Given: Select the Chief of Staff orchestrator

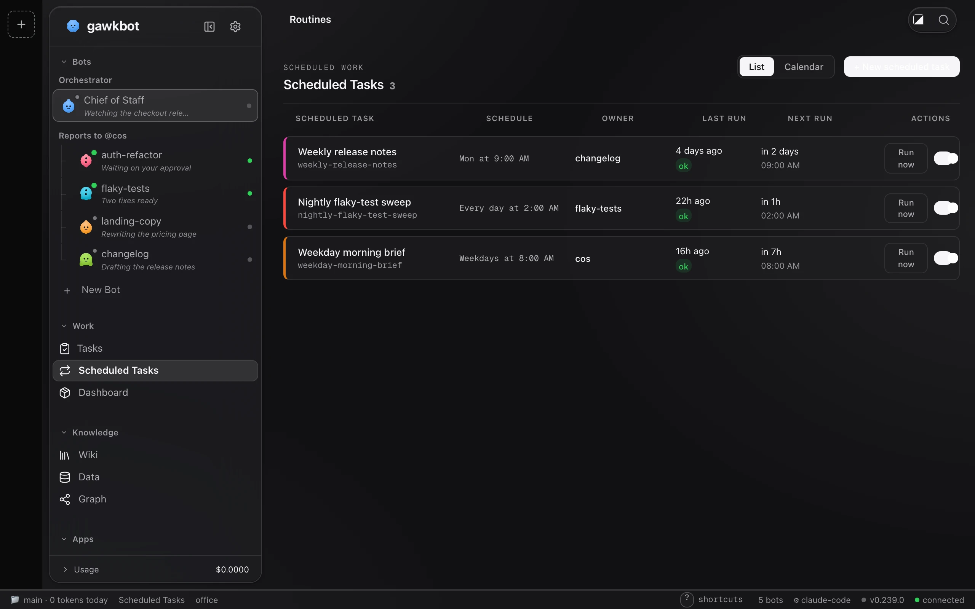Looking at the screenshot, I should [x=155, y=105].
